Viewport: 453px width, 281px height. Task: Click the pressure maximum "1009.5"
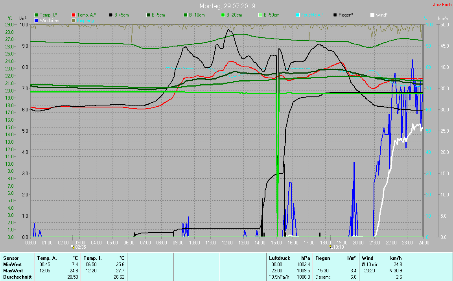pos(303,271)
